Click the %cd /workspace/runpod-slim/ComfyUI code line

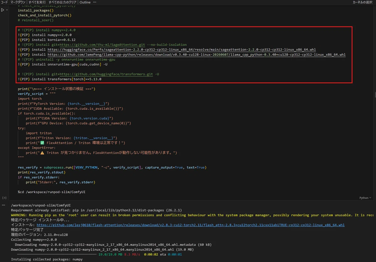pos(52,192)
